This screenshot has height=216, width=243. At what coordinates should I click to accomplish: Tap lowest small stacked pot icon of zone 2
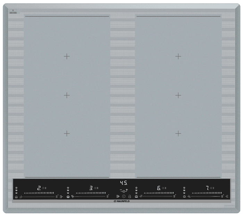pos(16,193)
